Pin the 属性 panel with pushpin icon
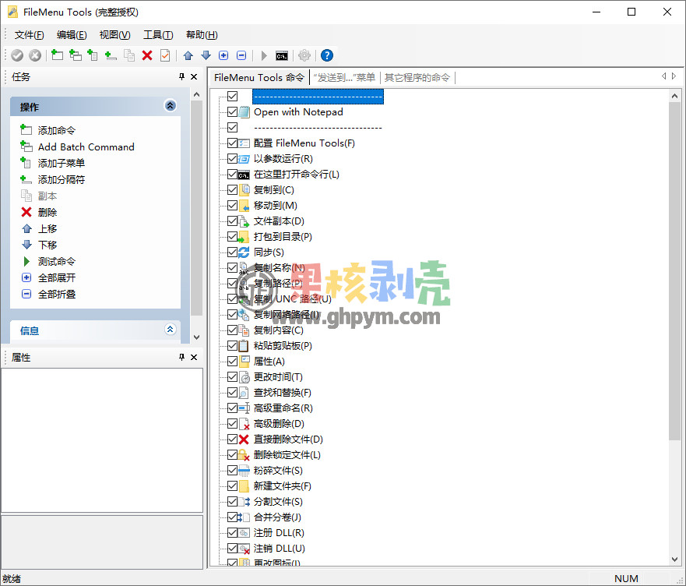The image size is (686, 586). [x=182, y=357]
